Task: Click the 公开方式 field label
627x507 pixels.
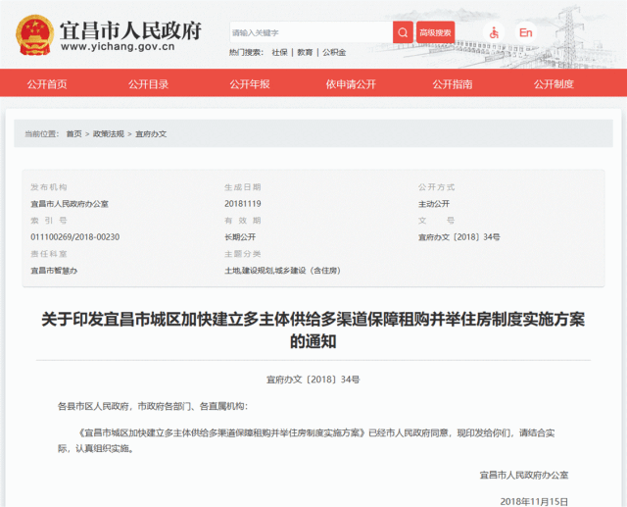Action: coord(437,187)
